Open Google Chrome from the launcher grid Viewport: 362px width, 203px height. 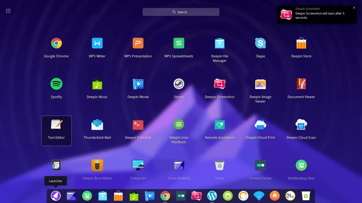point(56,43)
